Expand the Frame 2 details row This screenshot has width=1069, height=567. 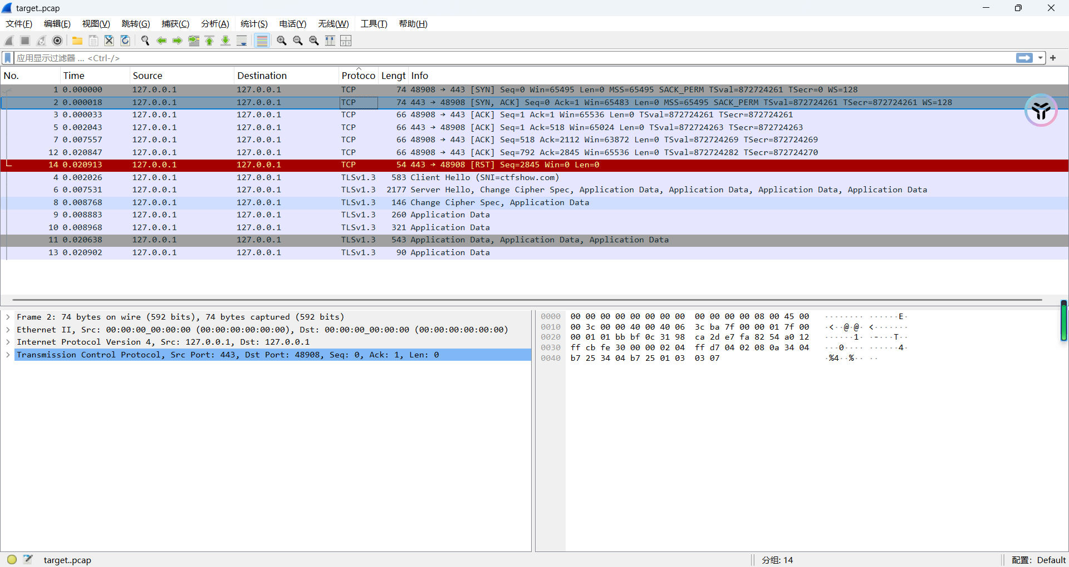click(x=8, y=317)
